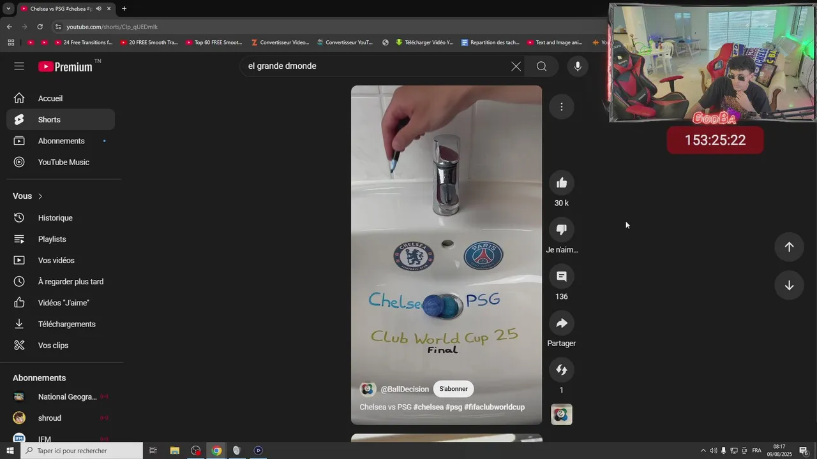Viewport: 817px width, 459px height.
Task: Open the comments on the short
Action: [562, 276]
